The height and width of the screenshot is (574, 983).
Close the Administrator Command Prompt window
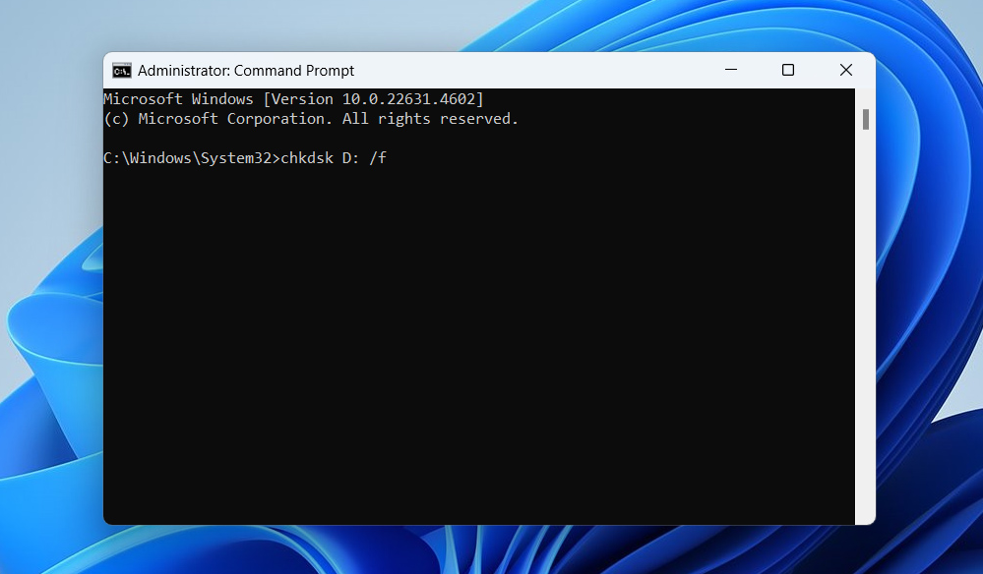coord(845,71)
